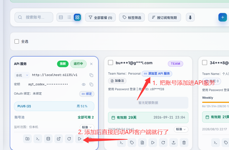Open the 按订阅有效期 sort menu

(165, 17)
